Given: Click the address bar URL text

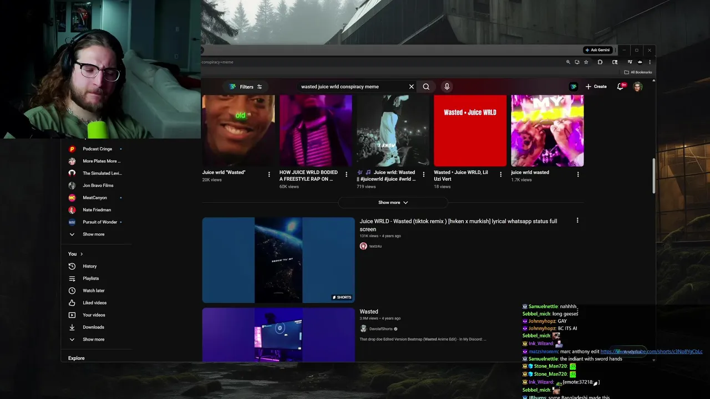Looking at the screenshot, I should (217, 62).
